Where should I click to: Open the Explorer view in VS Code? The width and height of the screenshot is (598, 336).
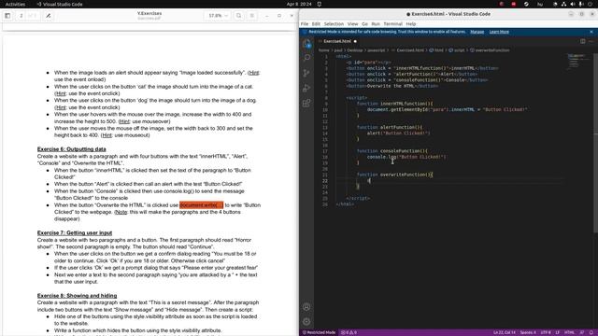coord(306,44)
